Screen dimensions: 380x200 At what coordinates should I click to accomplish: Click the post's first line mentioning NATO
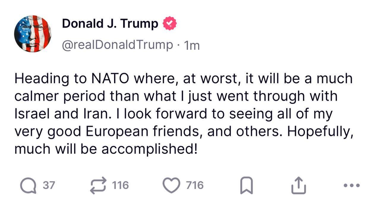[183, 79]
